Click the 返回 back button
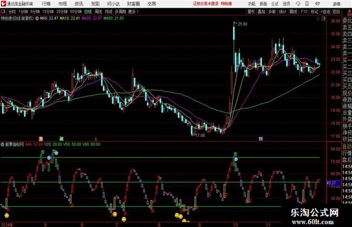The image size is (352, 227). pos(336,12)
